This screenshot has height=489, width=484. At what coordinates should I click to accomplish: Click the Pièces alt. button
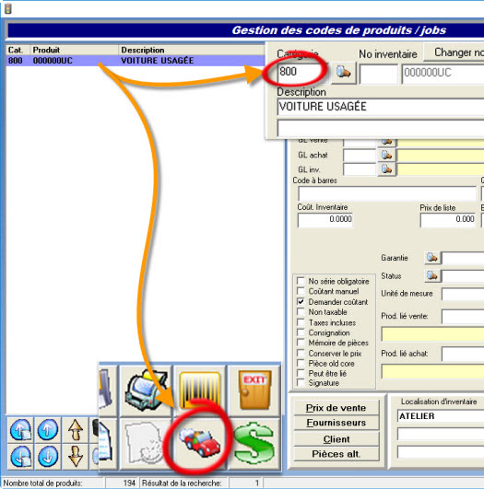[336, 454]
